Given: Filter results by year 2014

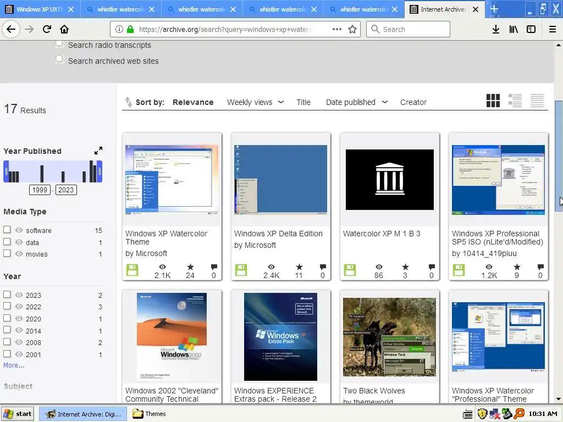Looking at the screenshot, I should [x=7, y=330].
